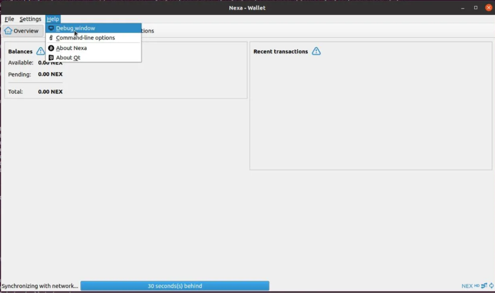This screenshot has width=495, height=293.
Task: Click the Command-line options icon
Action: (51, 38)
